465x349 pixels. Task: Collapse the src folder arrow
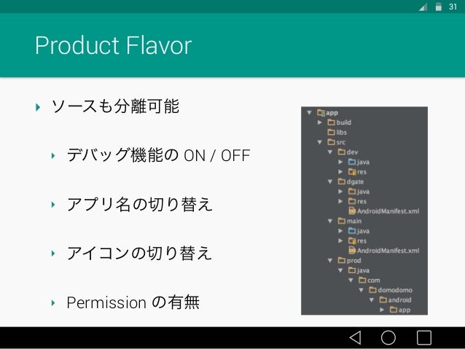point(320,142)
